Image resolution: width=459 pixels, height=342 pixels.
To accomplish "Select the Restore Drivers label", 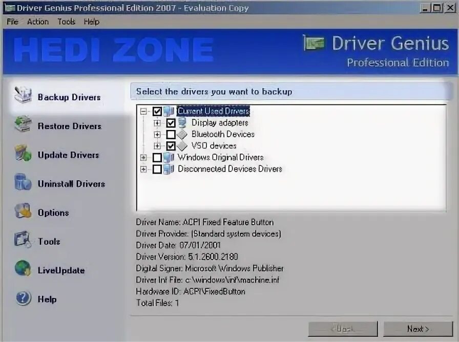I will pyautogui.click(x=70, y=126).
